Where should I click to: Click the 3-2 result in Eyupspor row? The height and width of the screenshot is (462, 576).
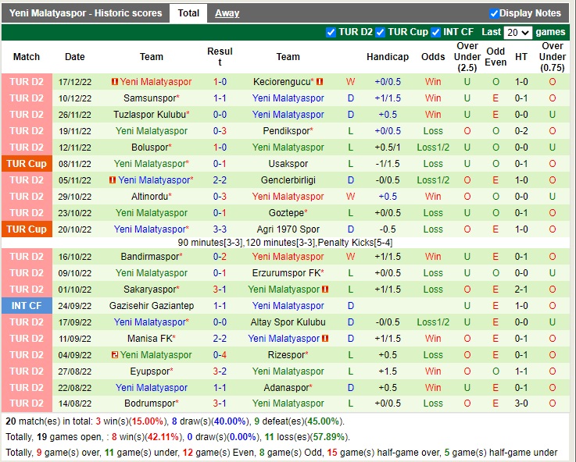220,371
